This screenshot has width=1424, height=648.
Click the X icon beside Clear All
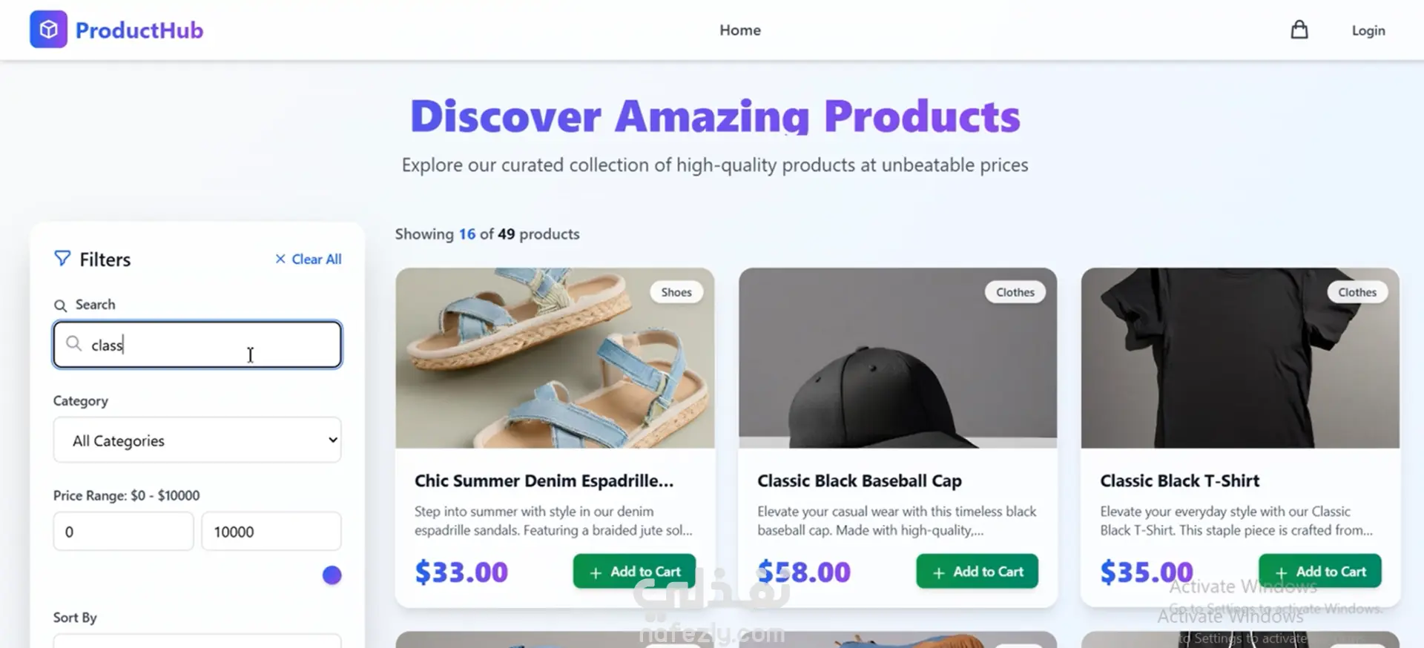coord(280,259)
